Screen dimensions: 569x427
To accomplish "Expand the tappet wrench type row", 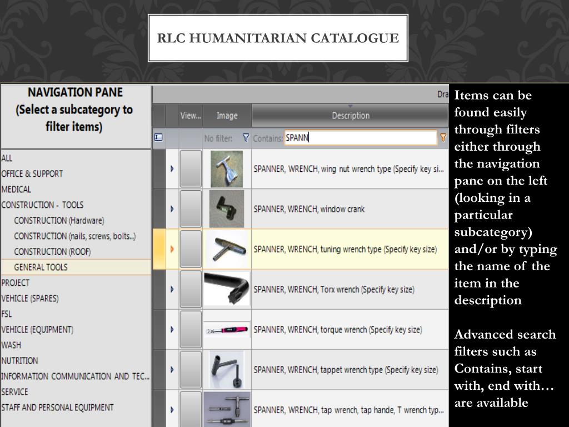I will 172,370.
